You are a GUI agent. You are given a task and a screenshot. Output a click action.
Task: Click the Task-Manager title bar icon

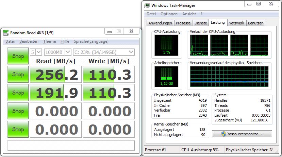[x=147, y=5]
